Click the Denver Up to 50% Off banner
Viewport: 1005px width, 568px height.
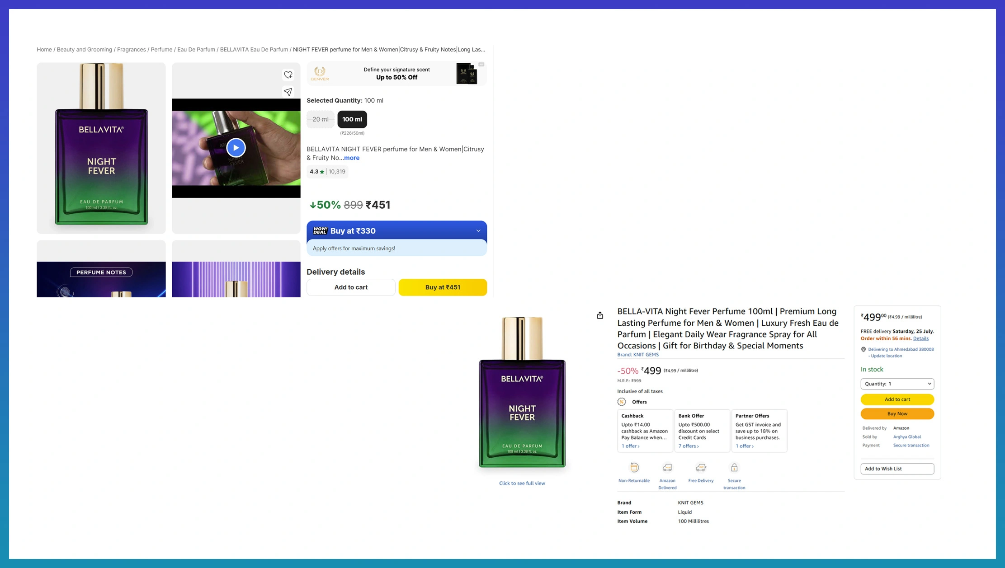point(397,74)
